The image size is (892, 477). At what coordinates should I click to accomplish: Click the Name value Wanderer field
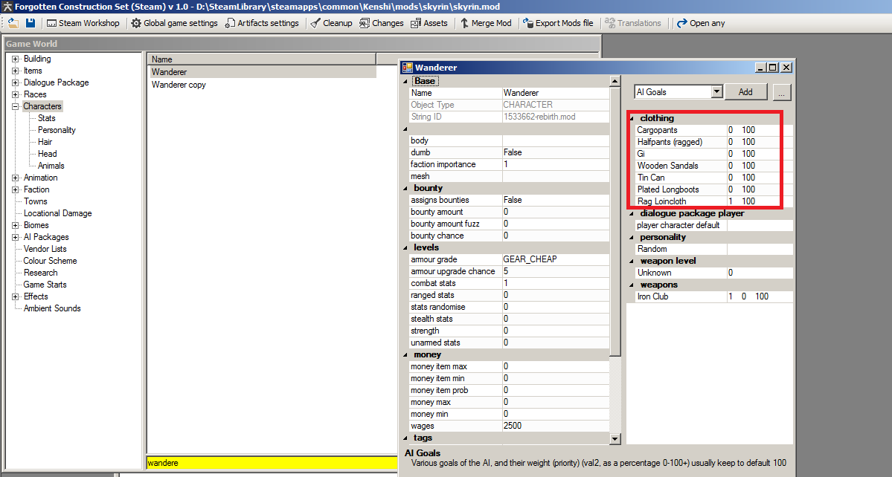[555, 93]
